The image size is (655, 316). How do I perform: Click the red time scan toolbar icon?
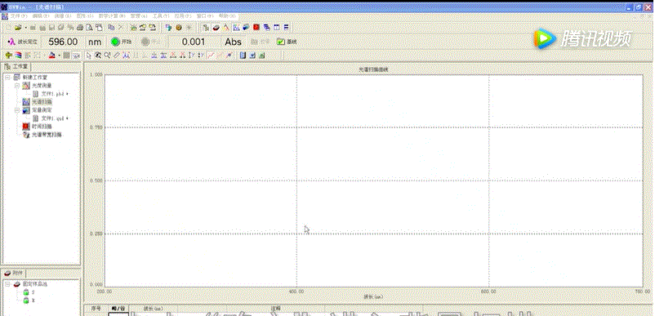[256, 28]
